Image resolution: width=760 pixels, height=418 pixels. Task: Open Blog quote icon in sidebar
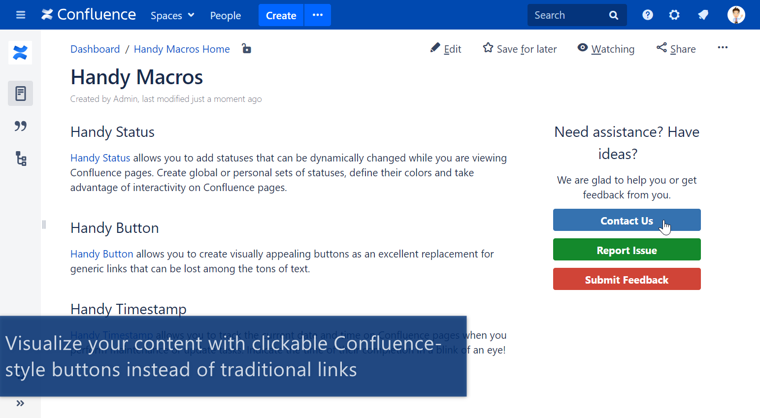coord(21,126)
